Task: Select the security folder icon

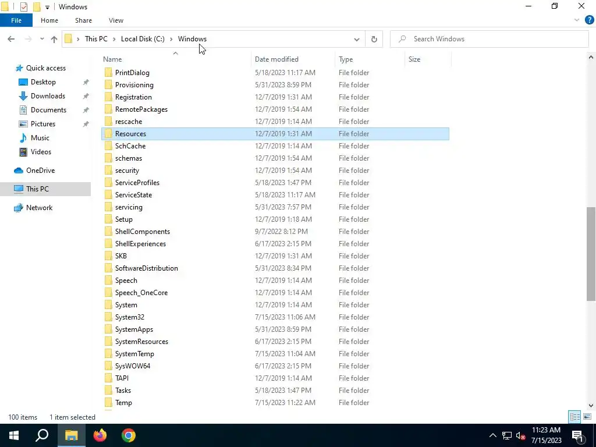Action: pyautogui.click(x=108, y=171)
